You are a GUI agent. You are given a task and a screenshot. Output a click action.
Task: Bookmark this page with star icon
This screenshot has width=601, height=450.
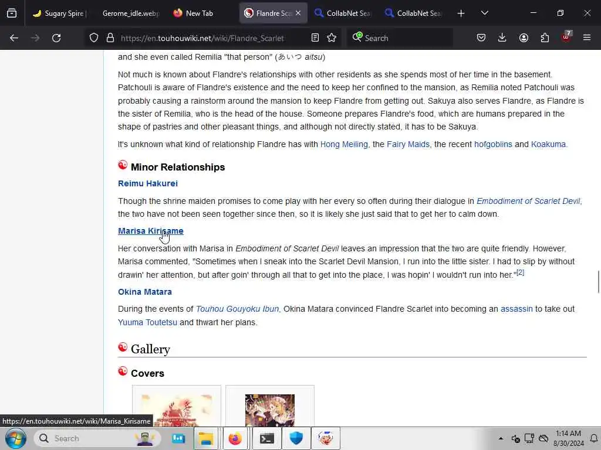pyautogui.click(x=332, y=38)
